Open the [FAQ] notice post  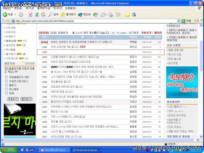pyautogui.click(x=82, y=42)
